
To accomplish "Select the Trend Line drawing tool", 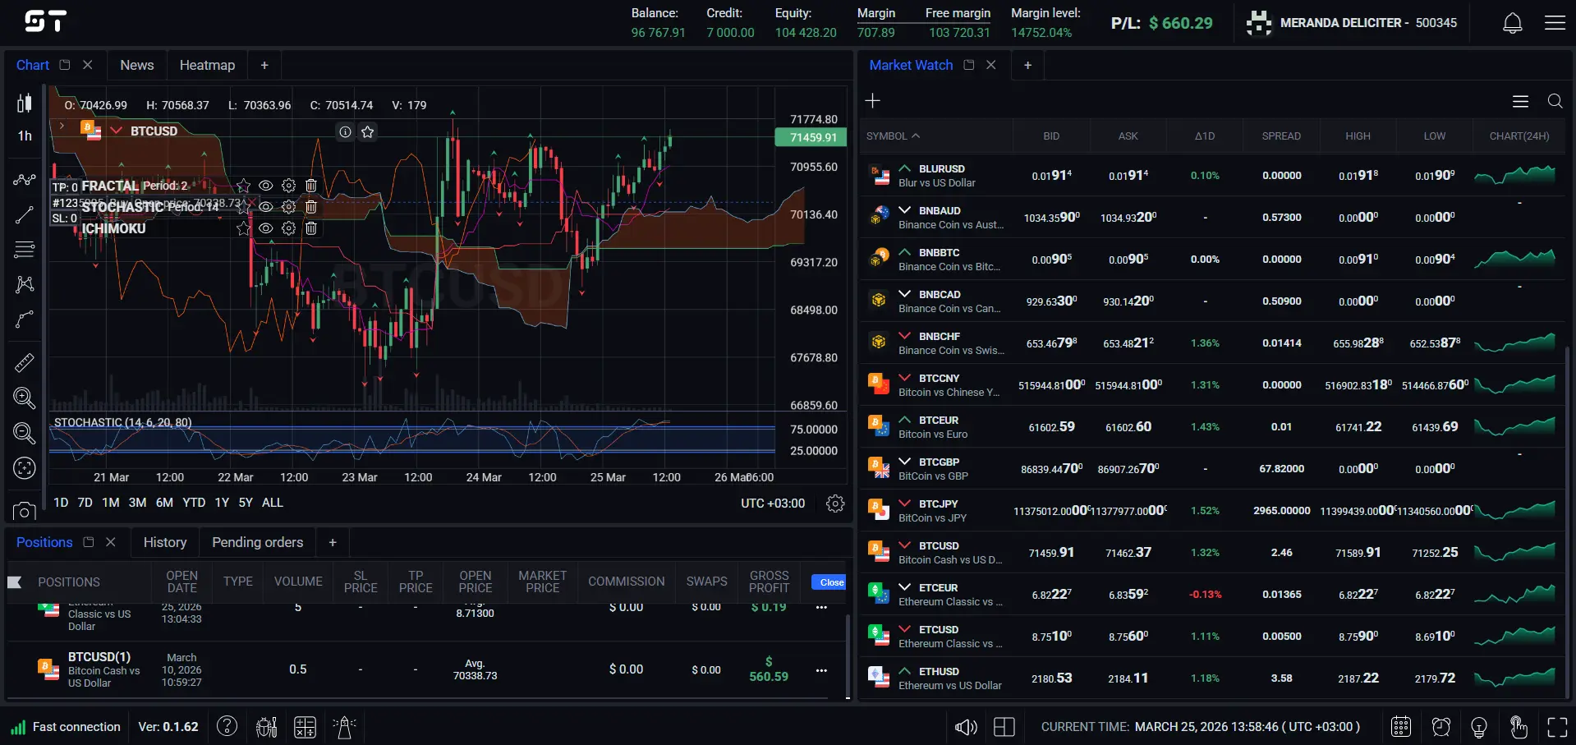I will pos(24,214).
